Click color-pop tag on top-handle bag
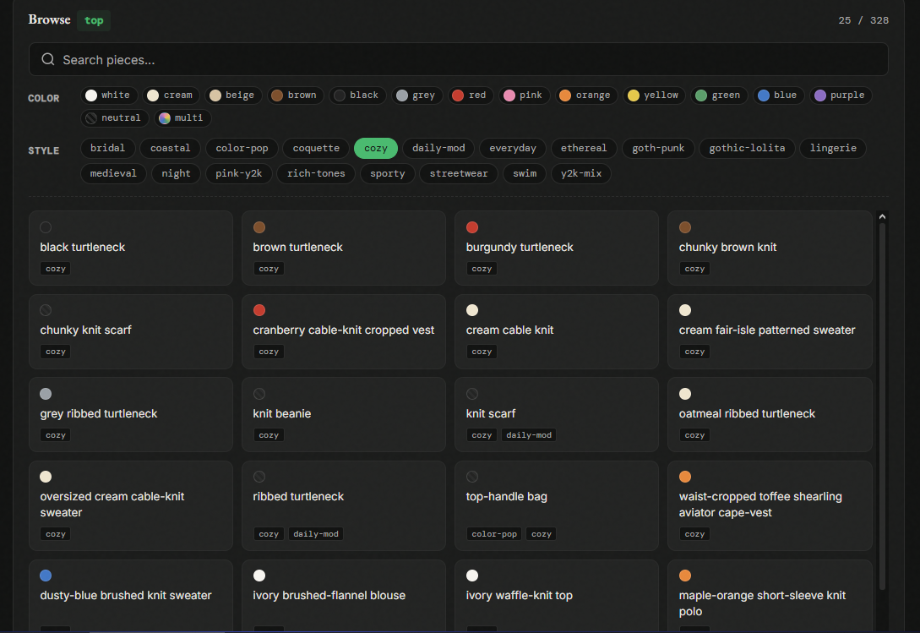This screenshot has height=633, width=920. tap(494, 534)
